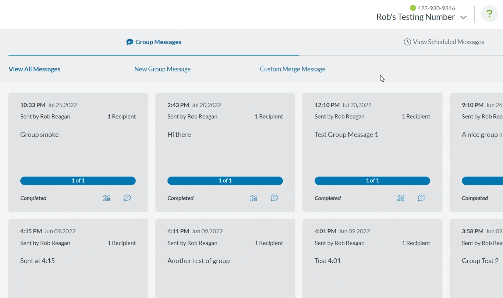Image resolution: width=503 pixels, height=298 pixels.
Task: Open the Sent at 4:15 message card
Action: tap(78, 260)
